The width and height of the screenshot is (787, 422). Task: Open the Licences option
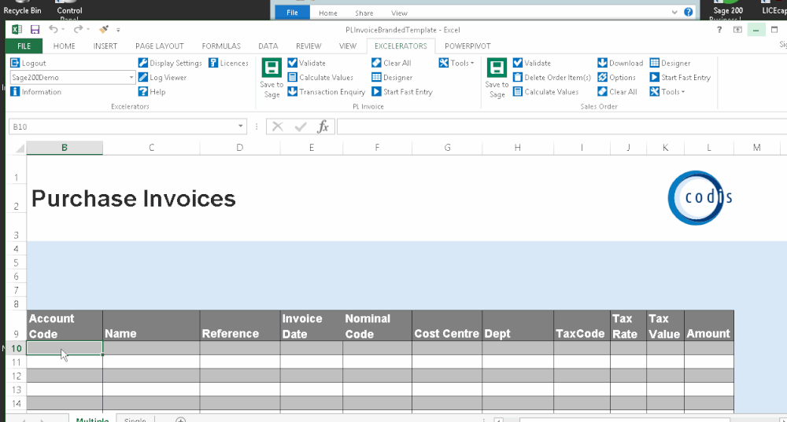pos(228,63)
